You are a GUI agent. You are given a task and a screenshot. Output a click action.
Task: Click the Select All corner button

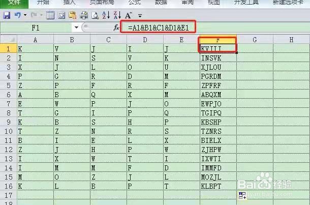click(9, 39)
